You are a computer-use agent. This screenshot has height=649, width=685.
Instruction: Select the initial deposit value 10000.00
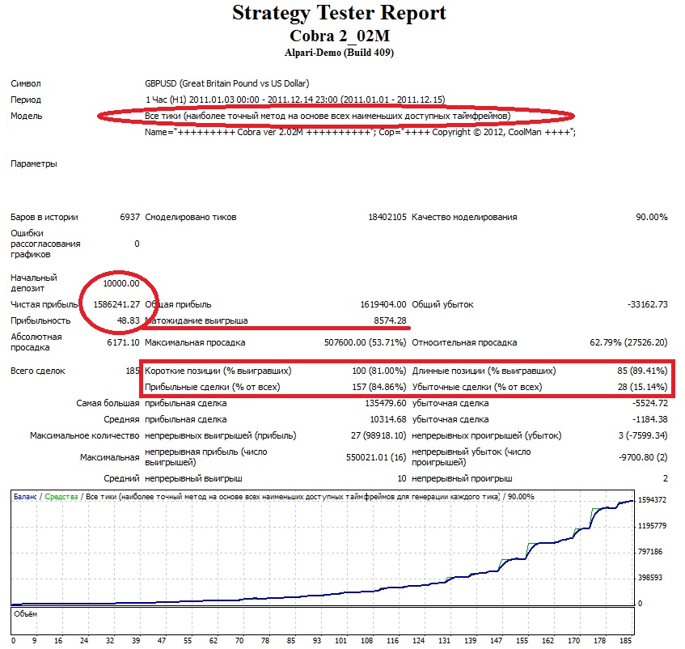(121, 283)
